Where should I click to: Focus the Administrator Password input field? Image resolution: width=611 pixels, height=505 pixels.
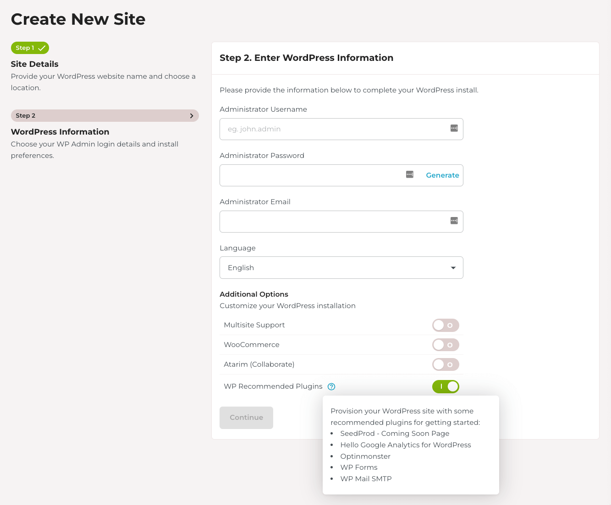(341, 175)
